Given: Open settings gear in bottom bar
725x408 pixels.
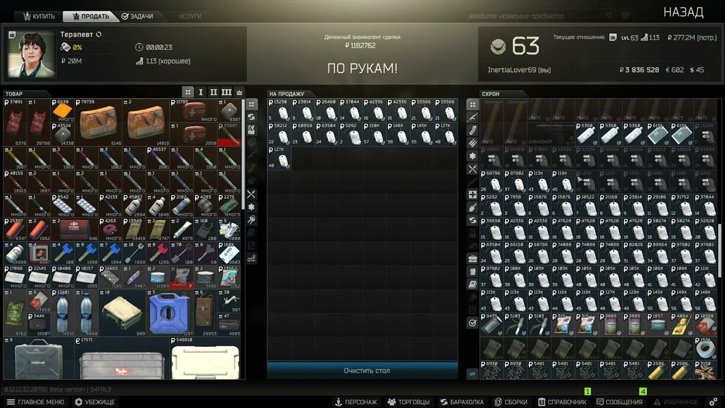Looking at the screenshot, I should [714, 402].
